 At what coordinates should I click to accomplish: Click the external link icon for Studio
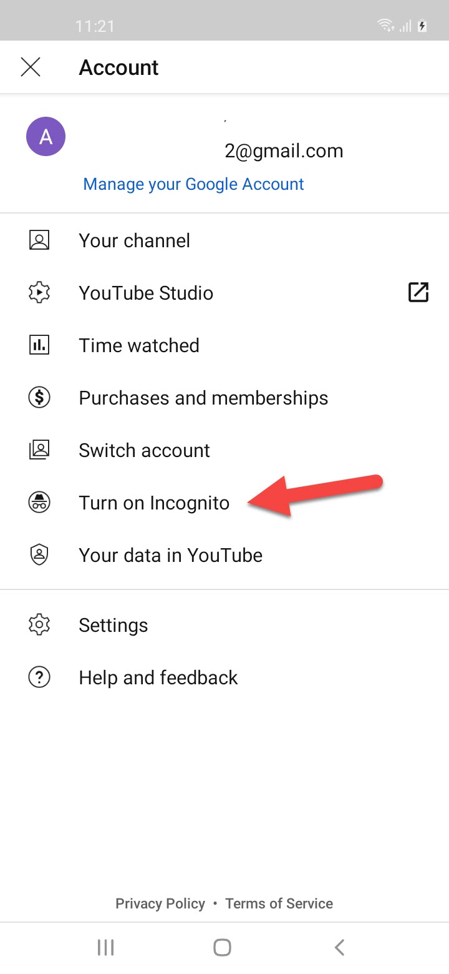(x=418, y=292)
